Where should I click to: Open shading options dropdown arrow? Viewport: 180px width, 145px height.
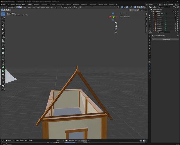pyautogui.click(x=146, y=7)
